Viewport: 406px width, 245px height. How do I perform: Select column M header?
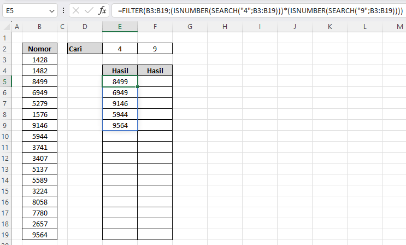click(399, 27)
